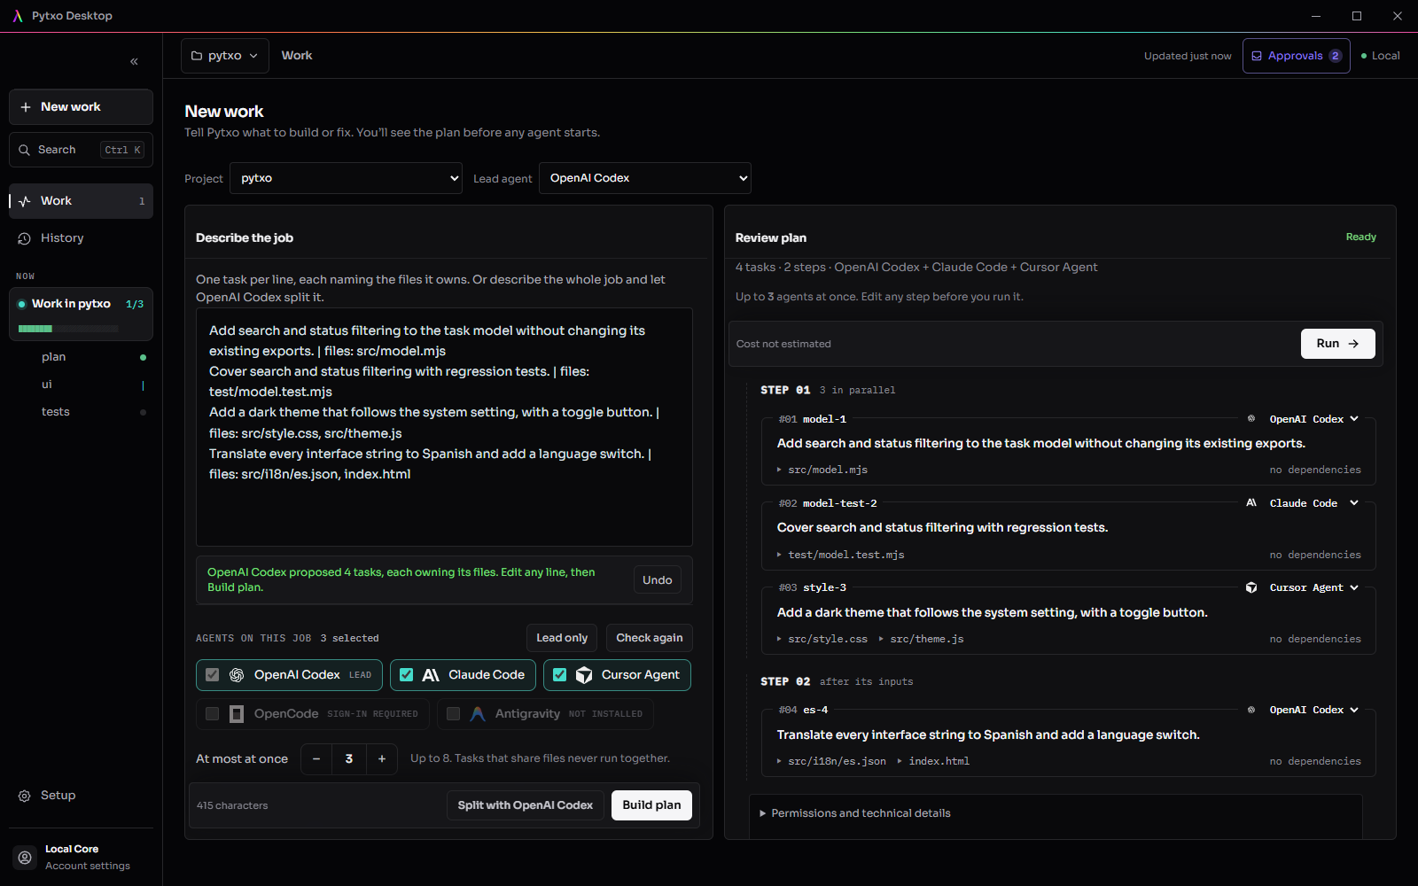Click the Work in pytxo progress bar
1418x886 pixels.
coord(68,329)
